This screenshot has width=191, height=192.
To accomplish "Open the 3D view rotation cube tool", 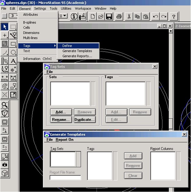I will [5, 113].
